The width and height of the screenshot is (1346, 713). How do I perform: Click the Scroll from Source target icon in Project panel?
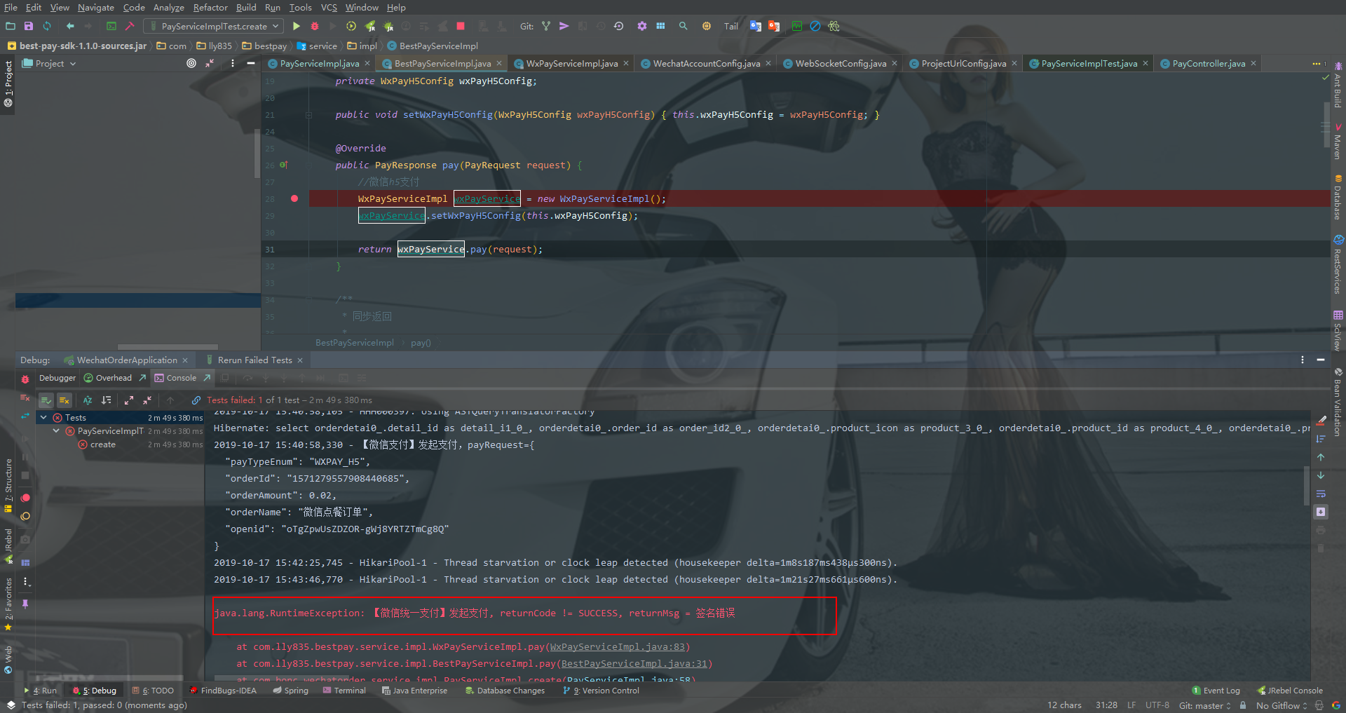coord(191,63)
